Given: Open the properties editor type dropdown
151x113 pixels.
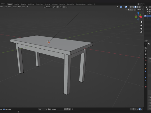Looking at the screenshot, I should click(x=147, y=40).
